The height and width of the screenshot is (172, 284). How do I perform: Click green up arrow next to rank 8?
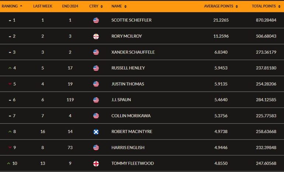click(x=10, y=131)
